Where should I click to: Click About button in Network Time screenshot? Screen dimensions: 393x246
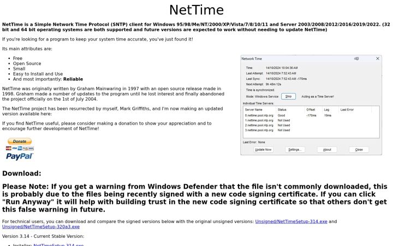coord(327,150)
